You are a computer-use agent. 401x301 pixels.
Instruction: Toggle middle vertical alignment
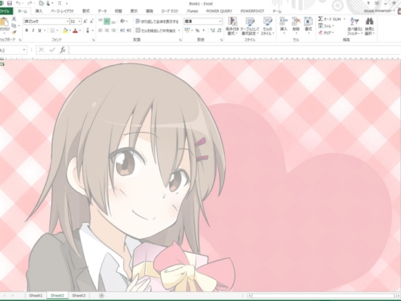(107, 21)
